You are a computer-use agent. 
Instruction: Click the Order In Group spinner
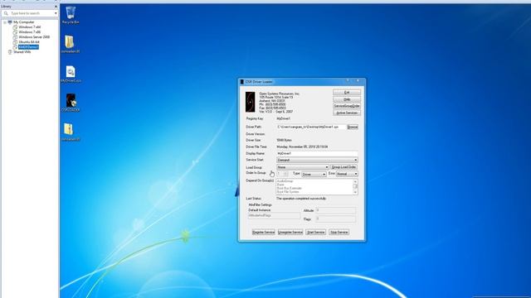[x=282, y=174]
